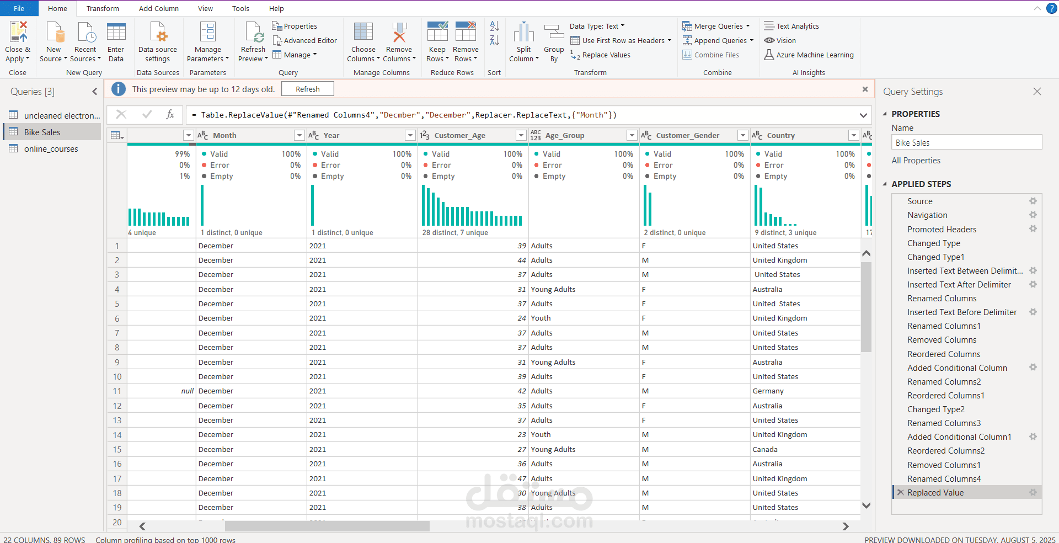Click the Choose Columns icon

[363, 32]
